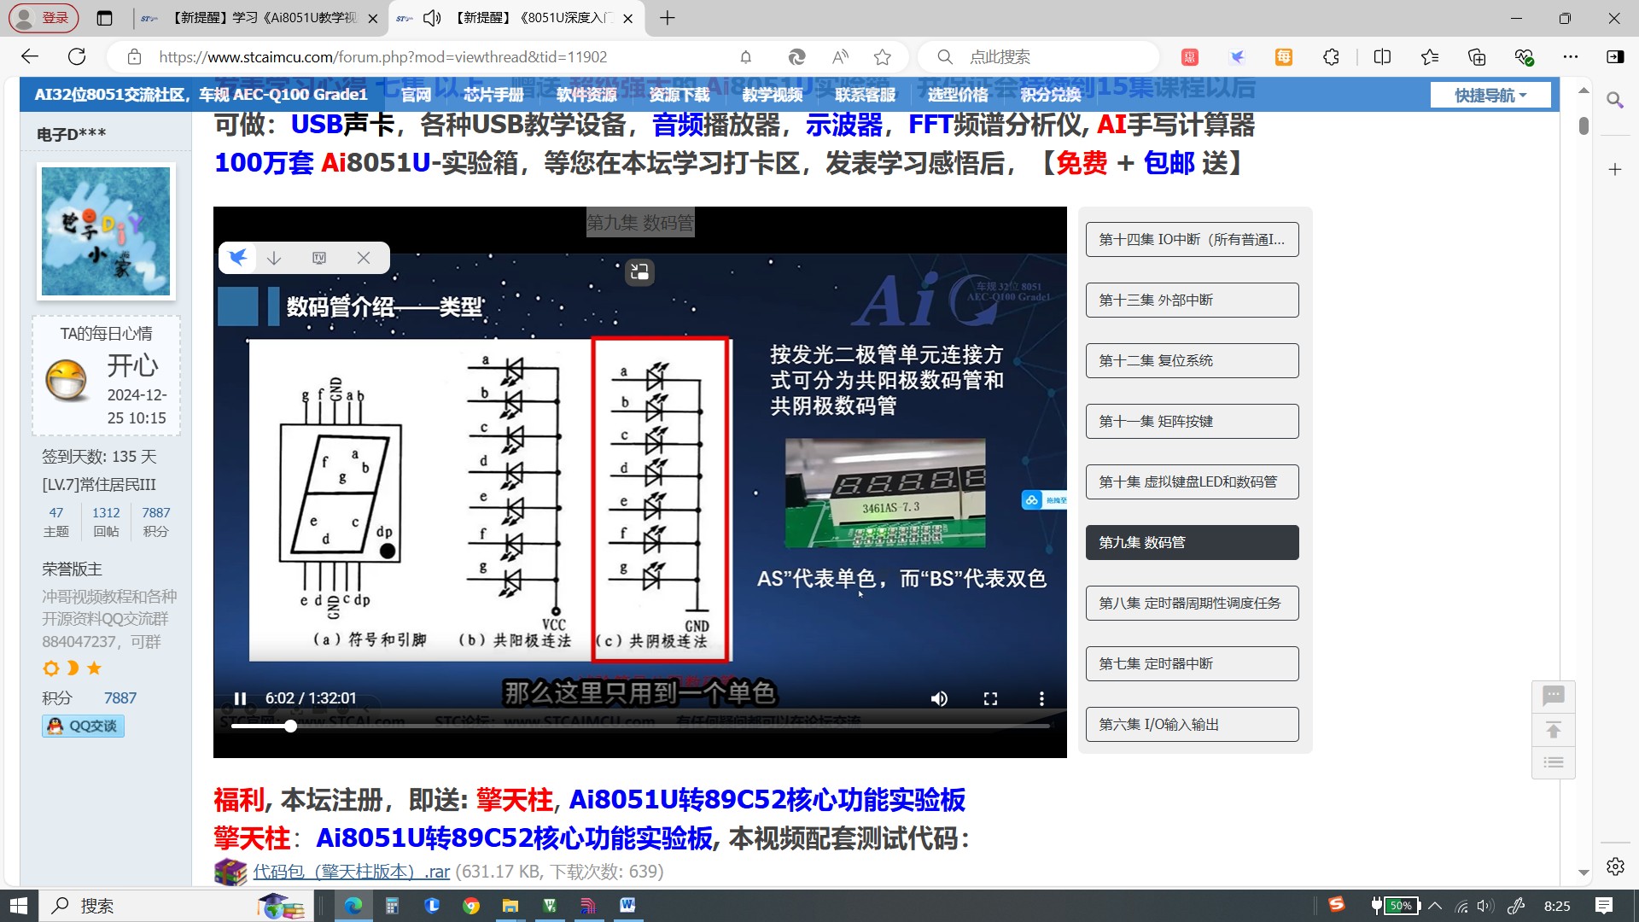This screenshot has height=922, width=1639.
Task: Select episode 第七集 定时器中断
Action: click(1192, 663)
